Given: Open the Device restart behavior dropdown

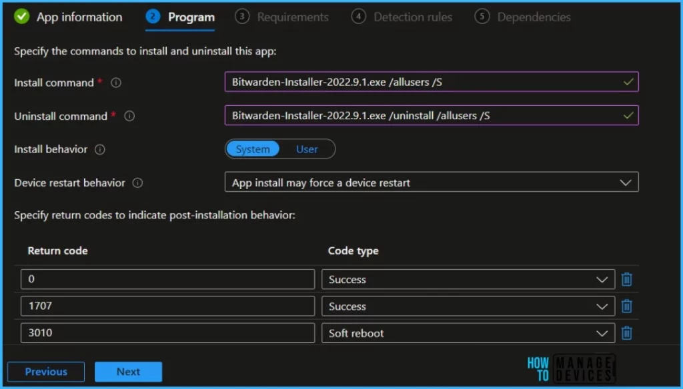Looking at the screenshot, I should [x=432, y=183].
